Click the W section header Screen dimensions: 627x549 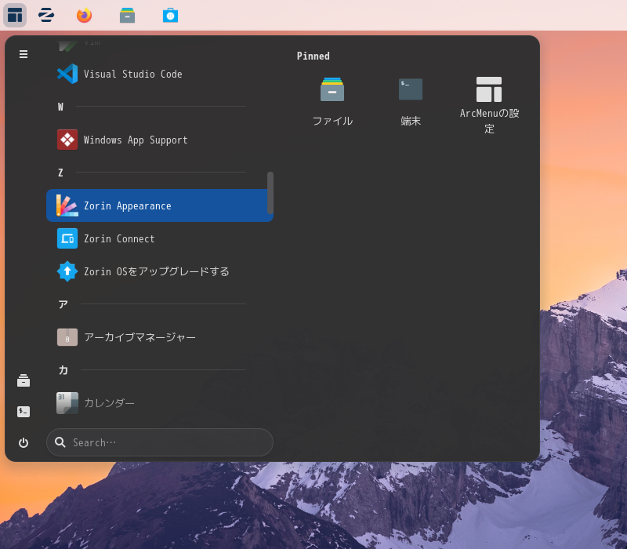61,107
